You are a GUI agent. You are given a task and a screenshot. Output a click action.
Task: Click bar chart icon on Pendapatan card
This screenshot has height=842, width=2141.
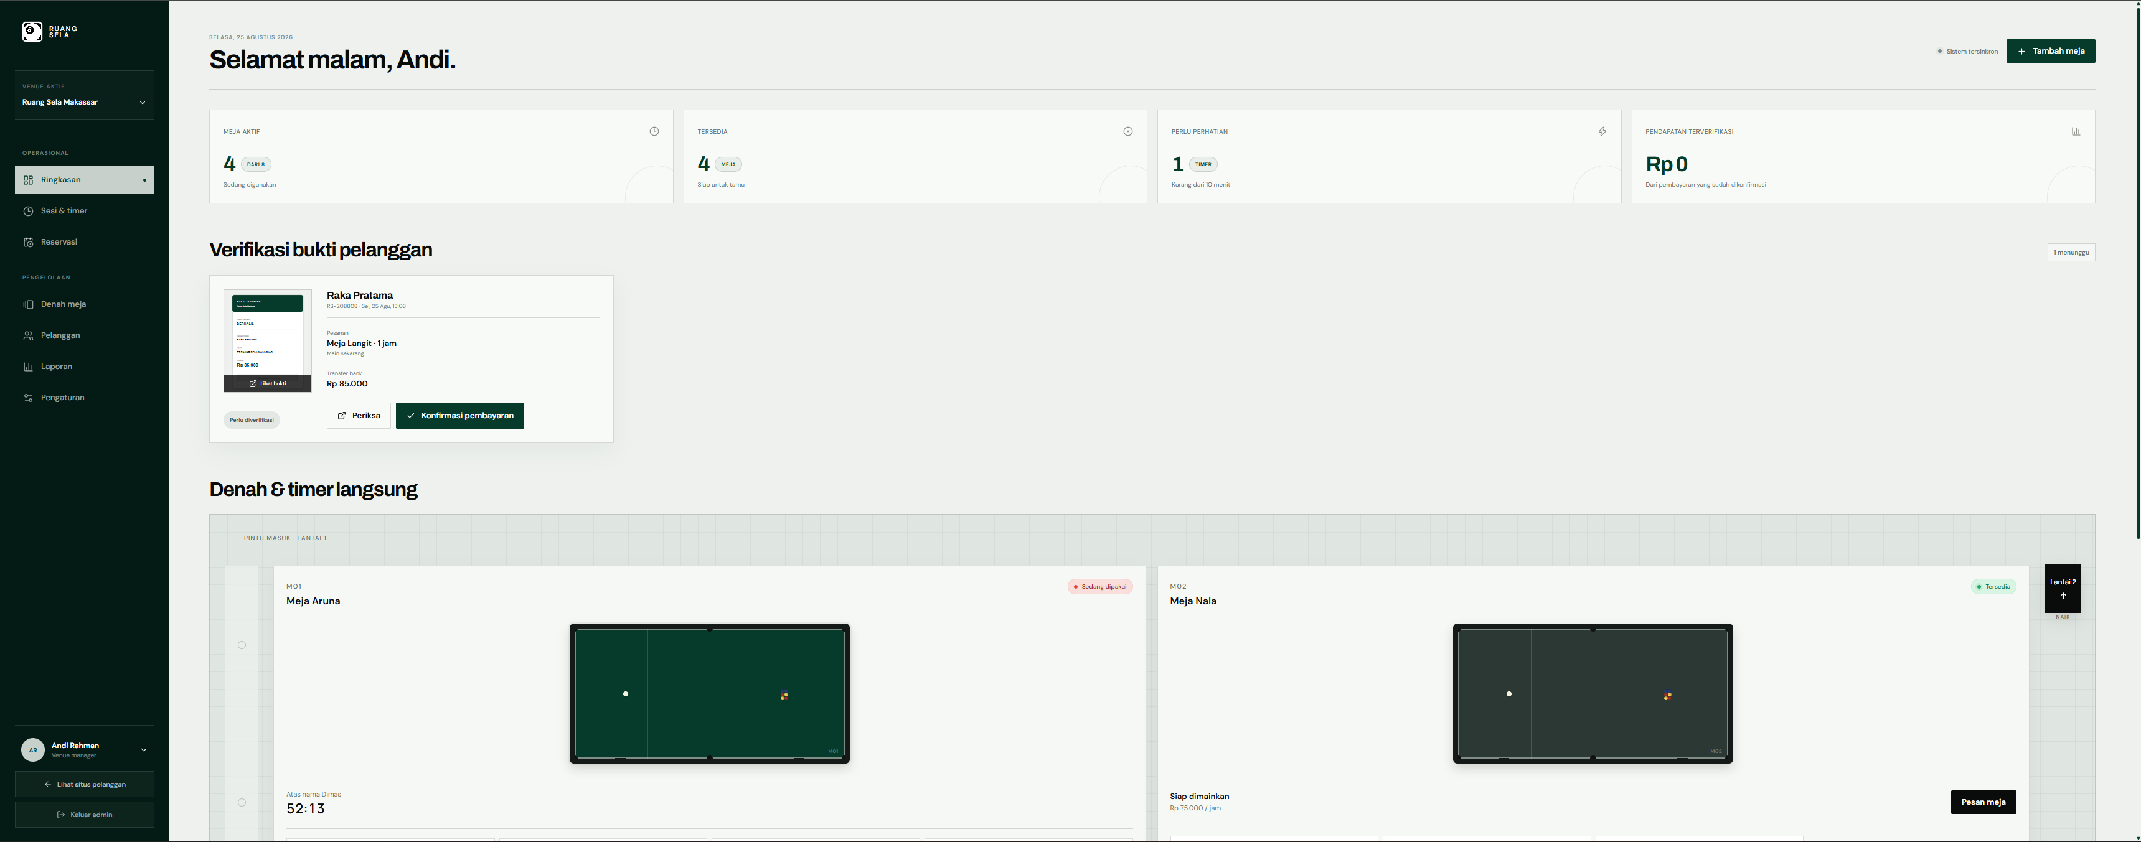coord(2076,131)
